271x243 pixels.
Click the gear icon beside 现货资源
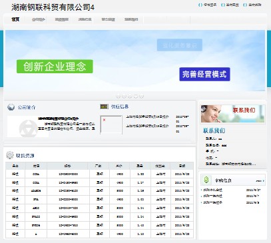coord(10,155)
